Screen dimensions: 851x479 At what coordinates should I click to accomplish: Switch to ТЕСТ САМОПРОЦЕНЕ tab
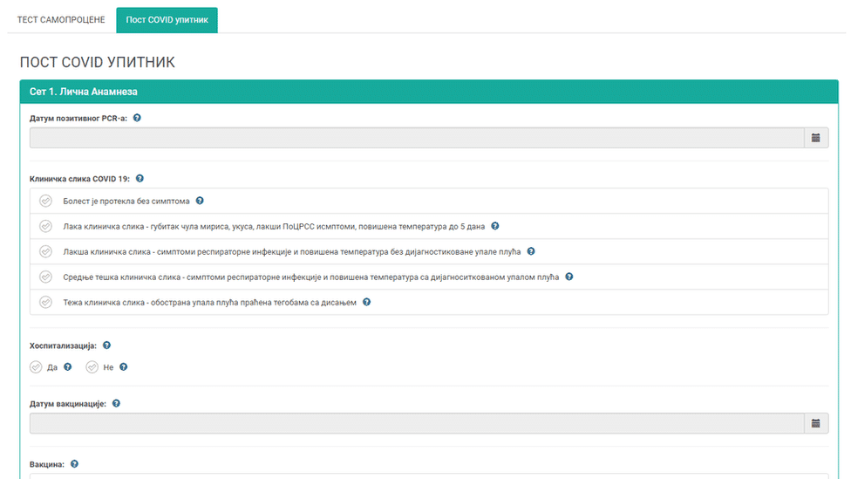tap(61, 19)
